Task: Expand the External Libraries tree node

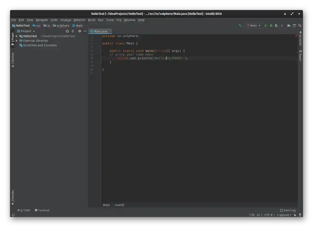Action: pos(17,41)
